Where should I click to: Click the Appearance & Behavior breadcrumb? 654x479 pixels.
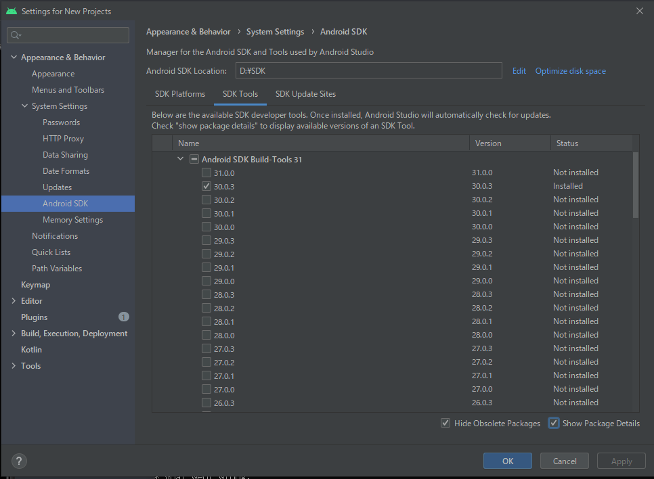[x=188, y=32]
